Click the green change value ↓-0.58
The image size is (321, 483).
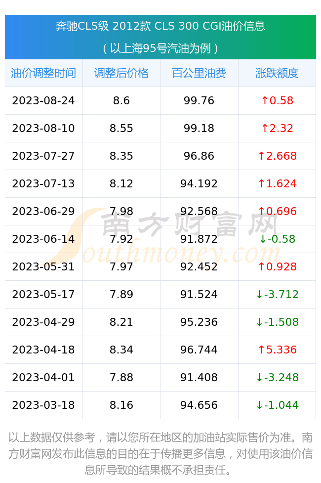[277, 239]
